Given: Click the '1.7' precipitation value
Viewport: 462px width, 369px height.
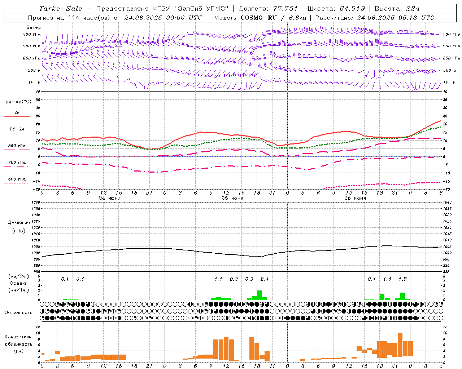Looking at the screenshot, I should coord(402,279).
